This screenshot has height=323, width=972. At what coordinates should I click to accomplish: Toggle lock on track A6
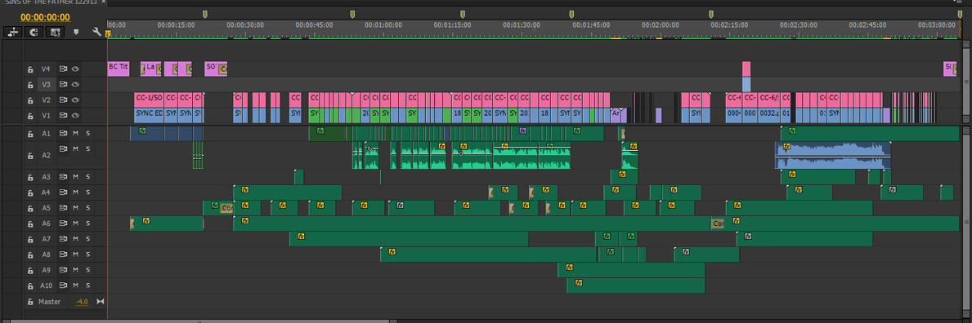pos(29,223)
